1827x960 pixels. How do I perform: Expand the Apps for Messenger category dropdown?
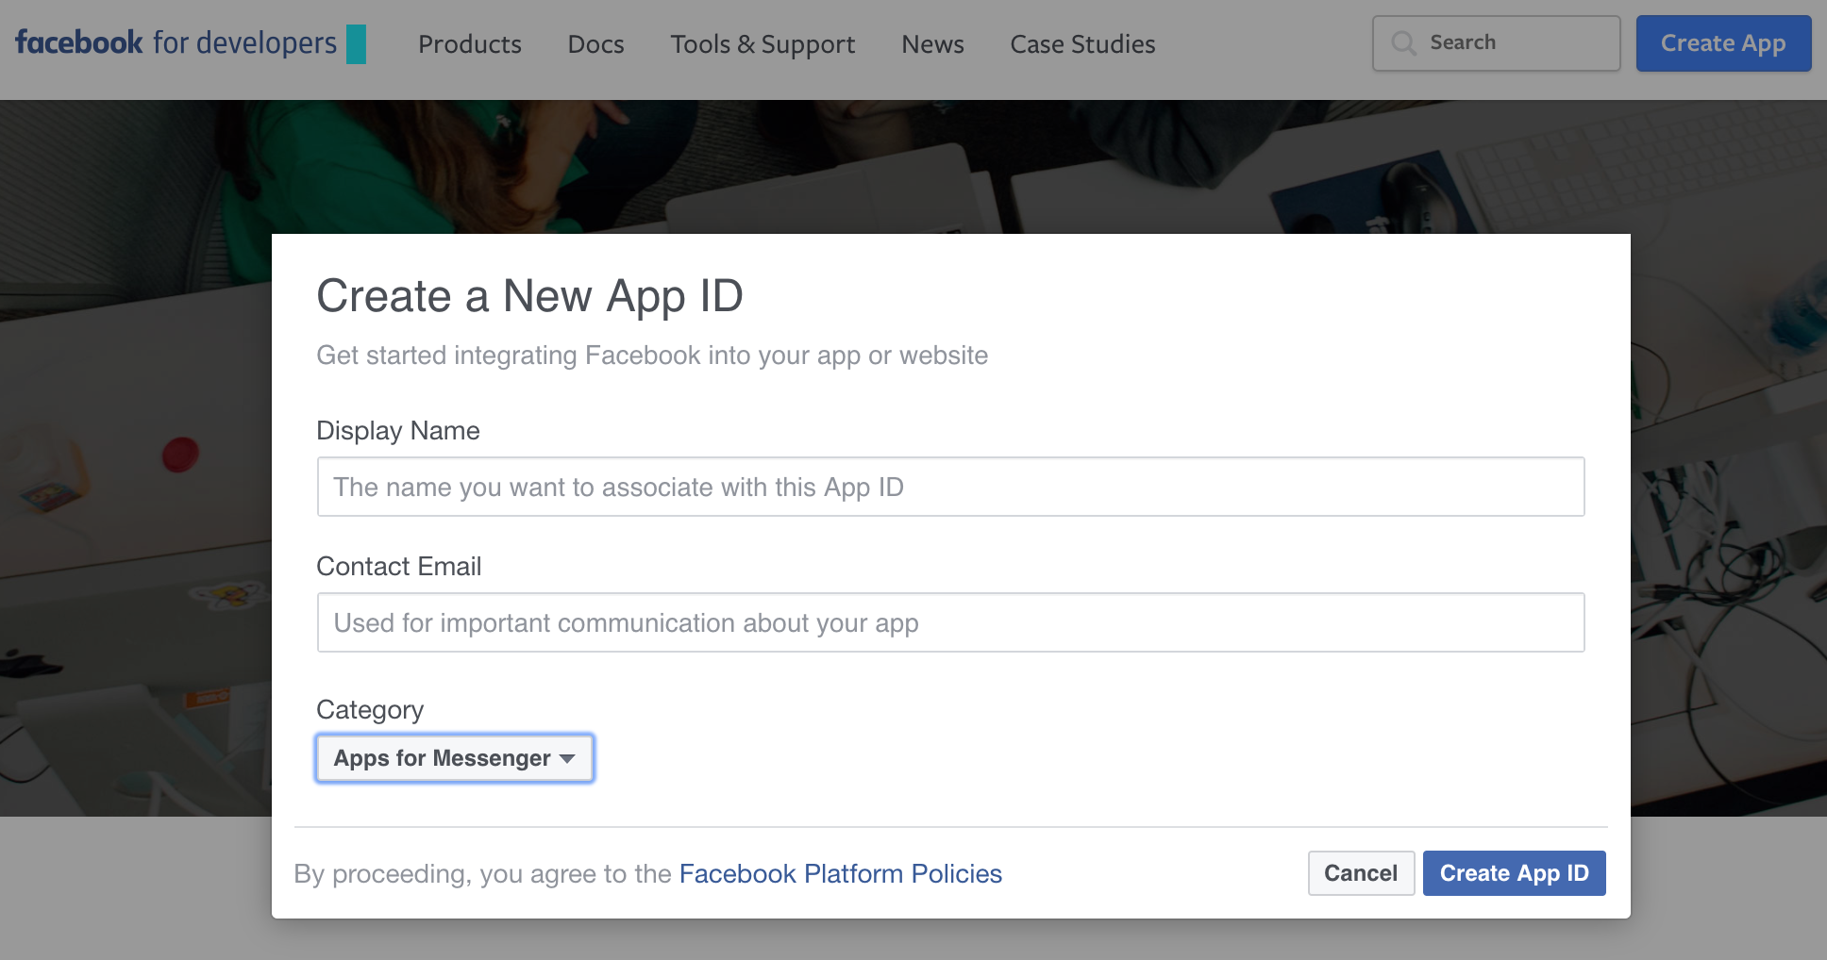pyautogui.click(x=455, y=758)
